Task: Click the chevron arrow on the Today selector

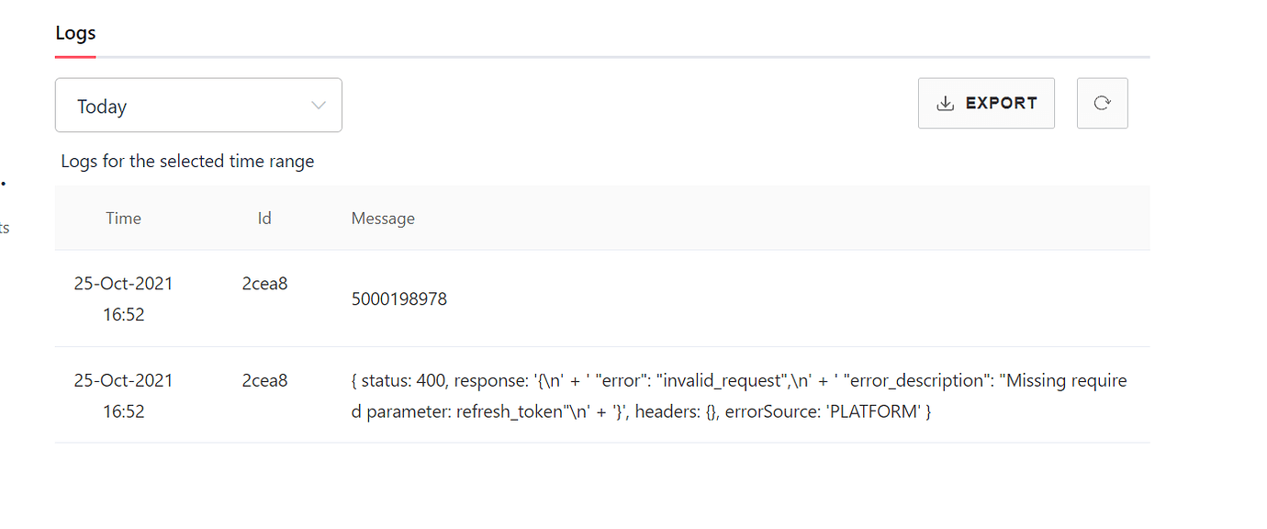Action: pos(317,105)
